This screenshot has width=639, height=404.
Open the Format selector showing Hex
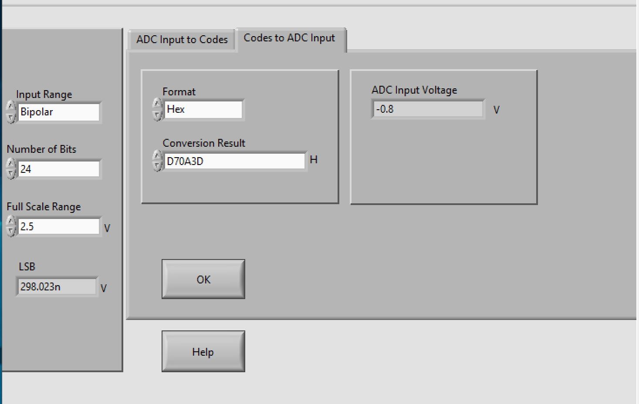point(203,110)
